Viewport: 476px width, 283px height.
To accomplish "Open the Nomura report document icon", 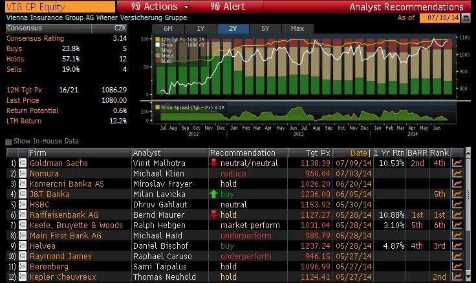I will coord(23,173).
